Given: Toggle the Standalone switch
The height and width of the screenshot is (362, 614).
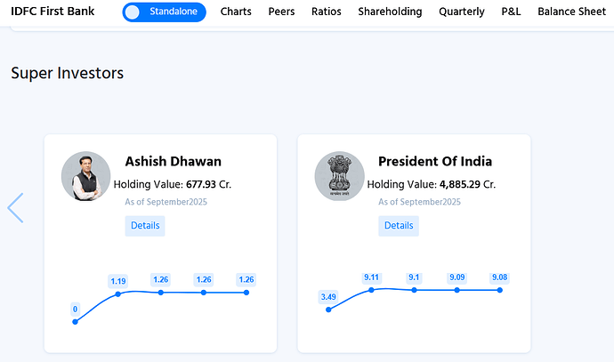Looking at the screenshot, I should (x=164, y=12).
